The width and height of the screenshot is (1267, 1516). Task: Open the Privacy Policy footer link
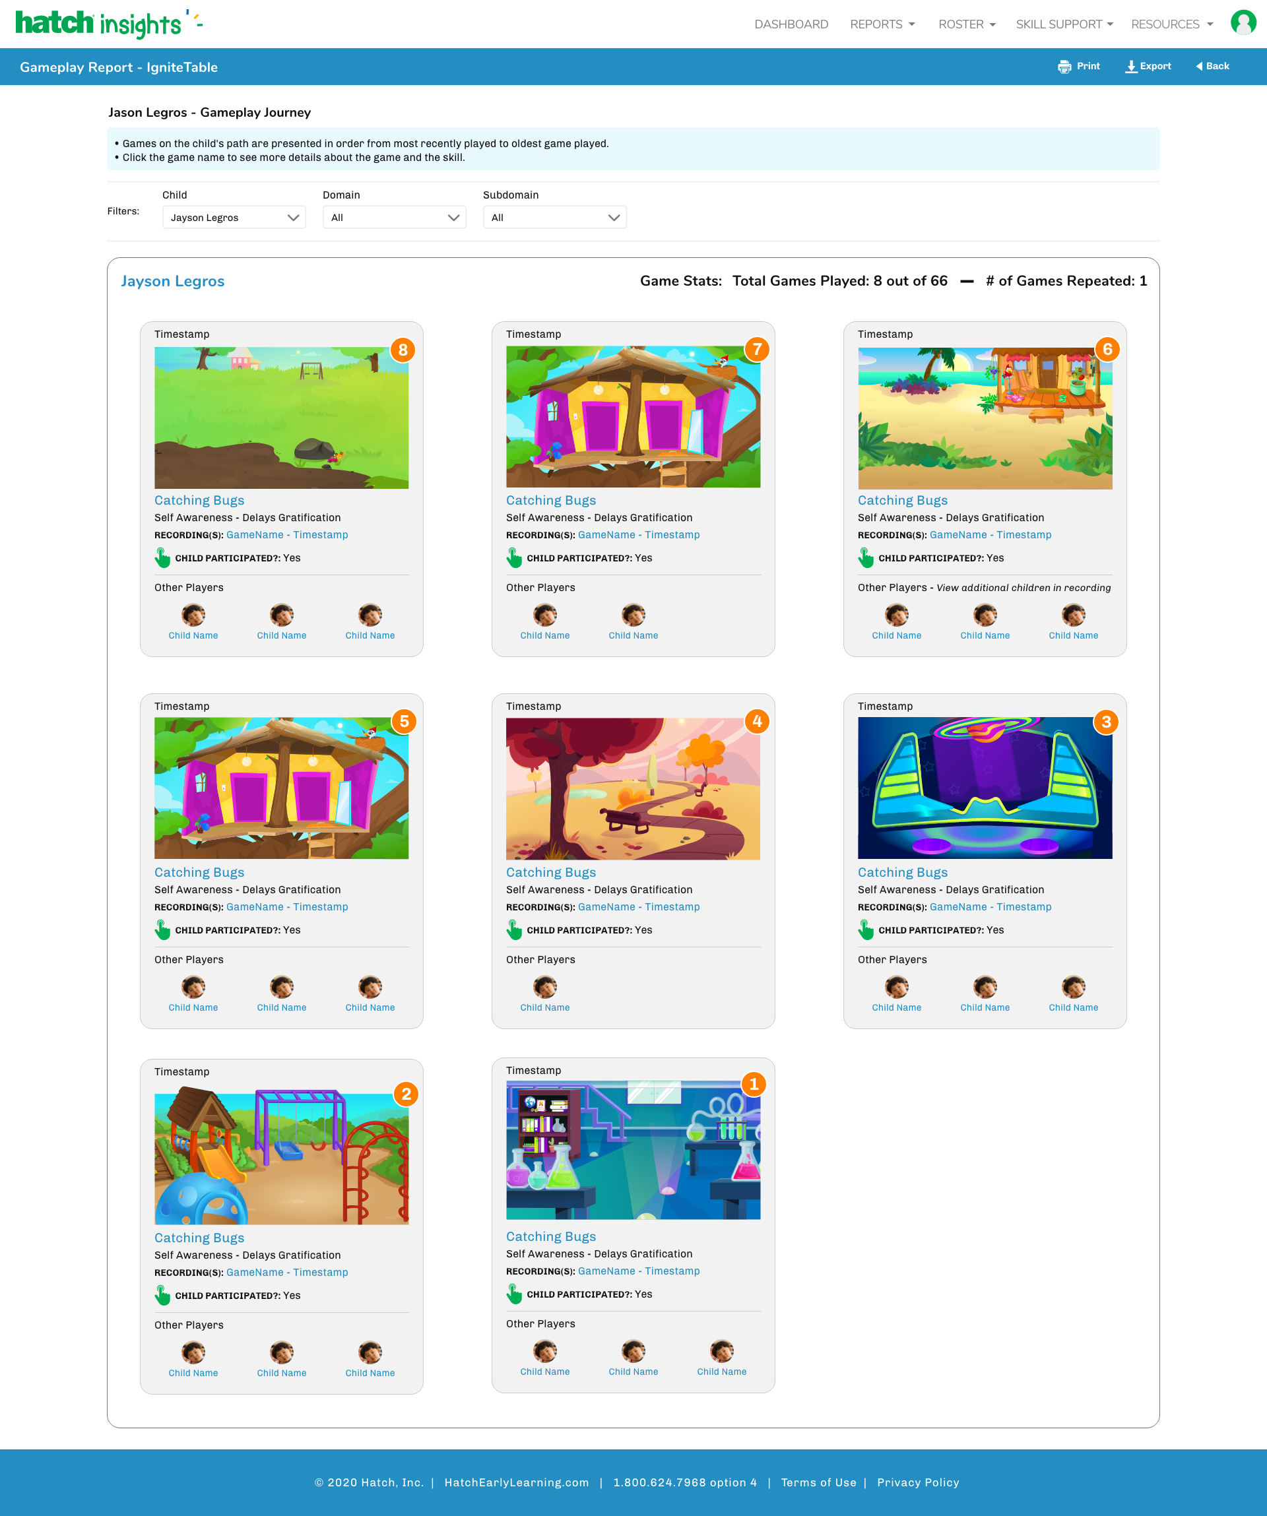[x=917, y=1482]
